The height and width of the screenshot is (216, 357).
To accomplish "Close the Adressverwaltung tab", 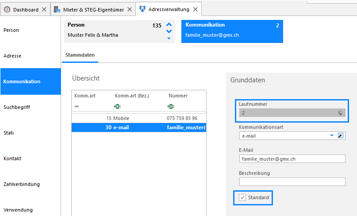I will coord(196,9).
